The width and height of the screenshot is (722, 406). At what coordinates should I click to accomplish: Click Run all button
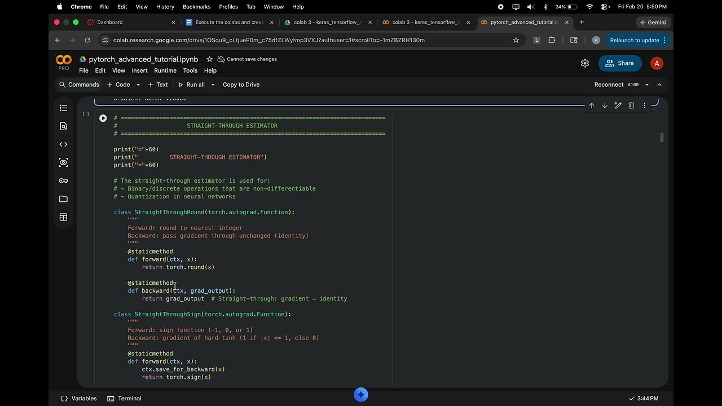click(191, 85)
